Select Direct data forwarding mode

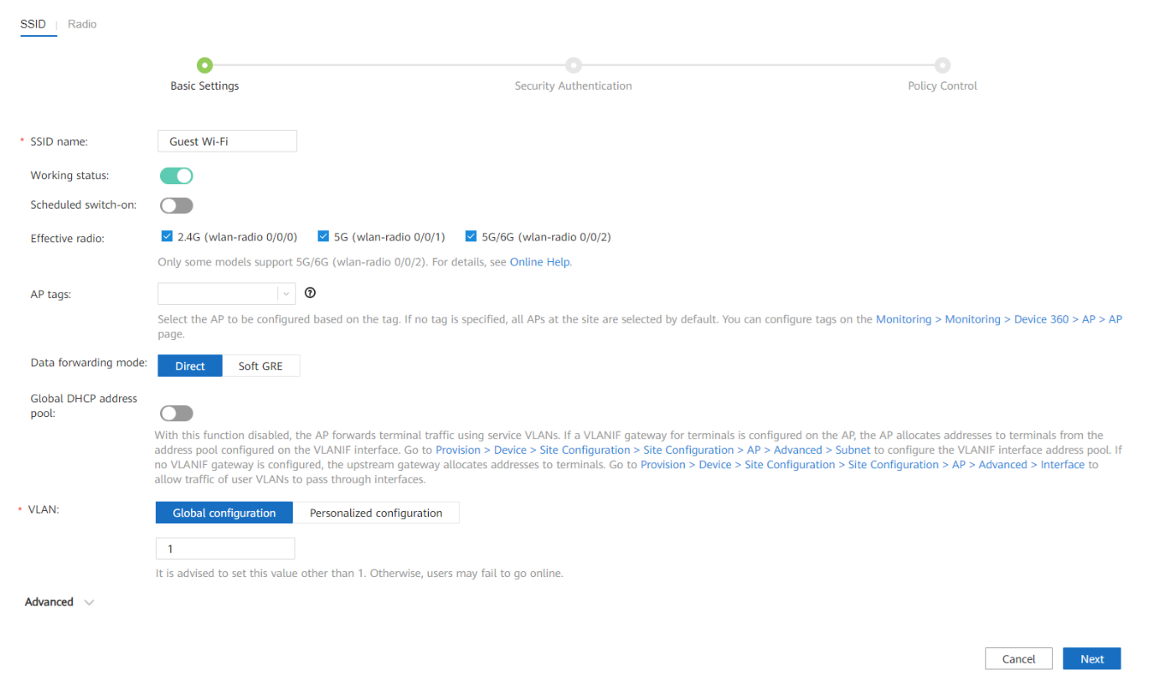pyautogui.click(x=190, y=366)
